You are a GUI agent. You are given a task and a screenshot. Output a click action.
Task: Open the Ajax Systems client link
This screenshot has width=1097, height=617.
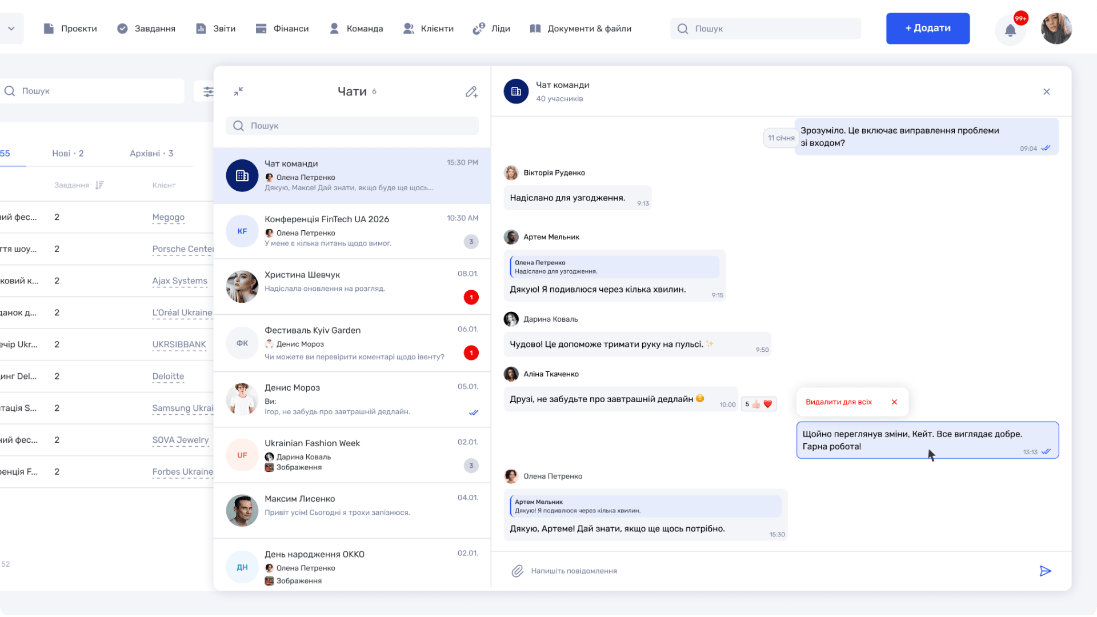pyautogui.click(x=180, y=281)
